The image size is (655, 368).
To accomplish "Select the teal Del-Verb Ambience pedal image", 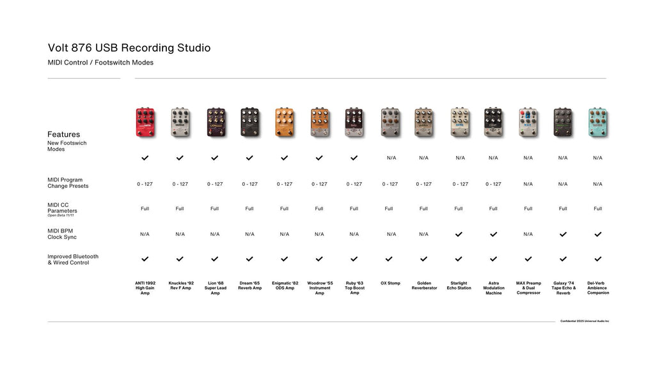I will click(x=597, y=122).
